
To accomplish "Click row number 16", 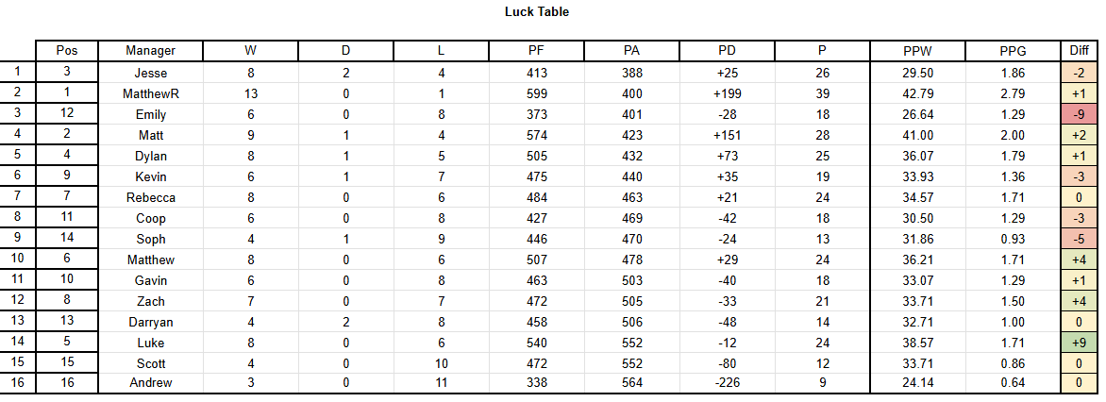I will point(18,384).
